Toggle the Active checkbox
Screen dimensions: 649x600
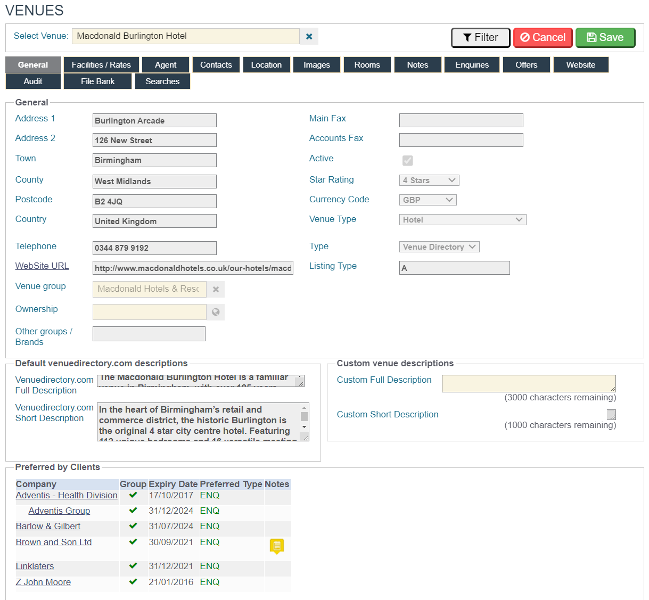tap(408, 160)
